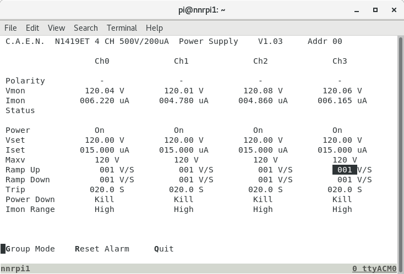Open the Search menu

point(85,28)
